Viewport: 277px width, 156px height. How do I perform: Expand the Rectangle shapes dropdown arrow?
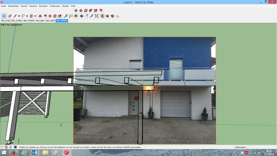[35, 16]
